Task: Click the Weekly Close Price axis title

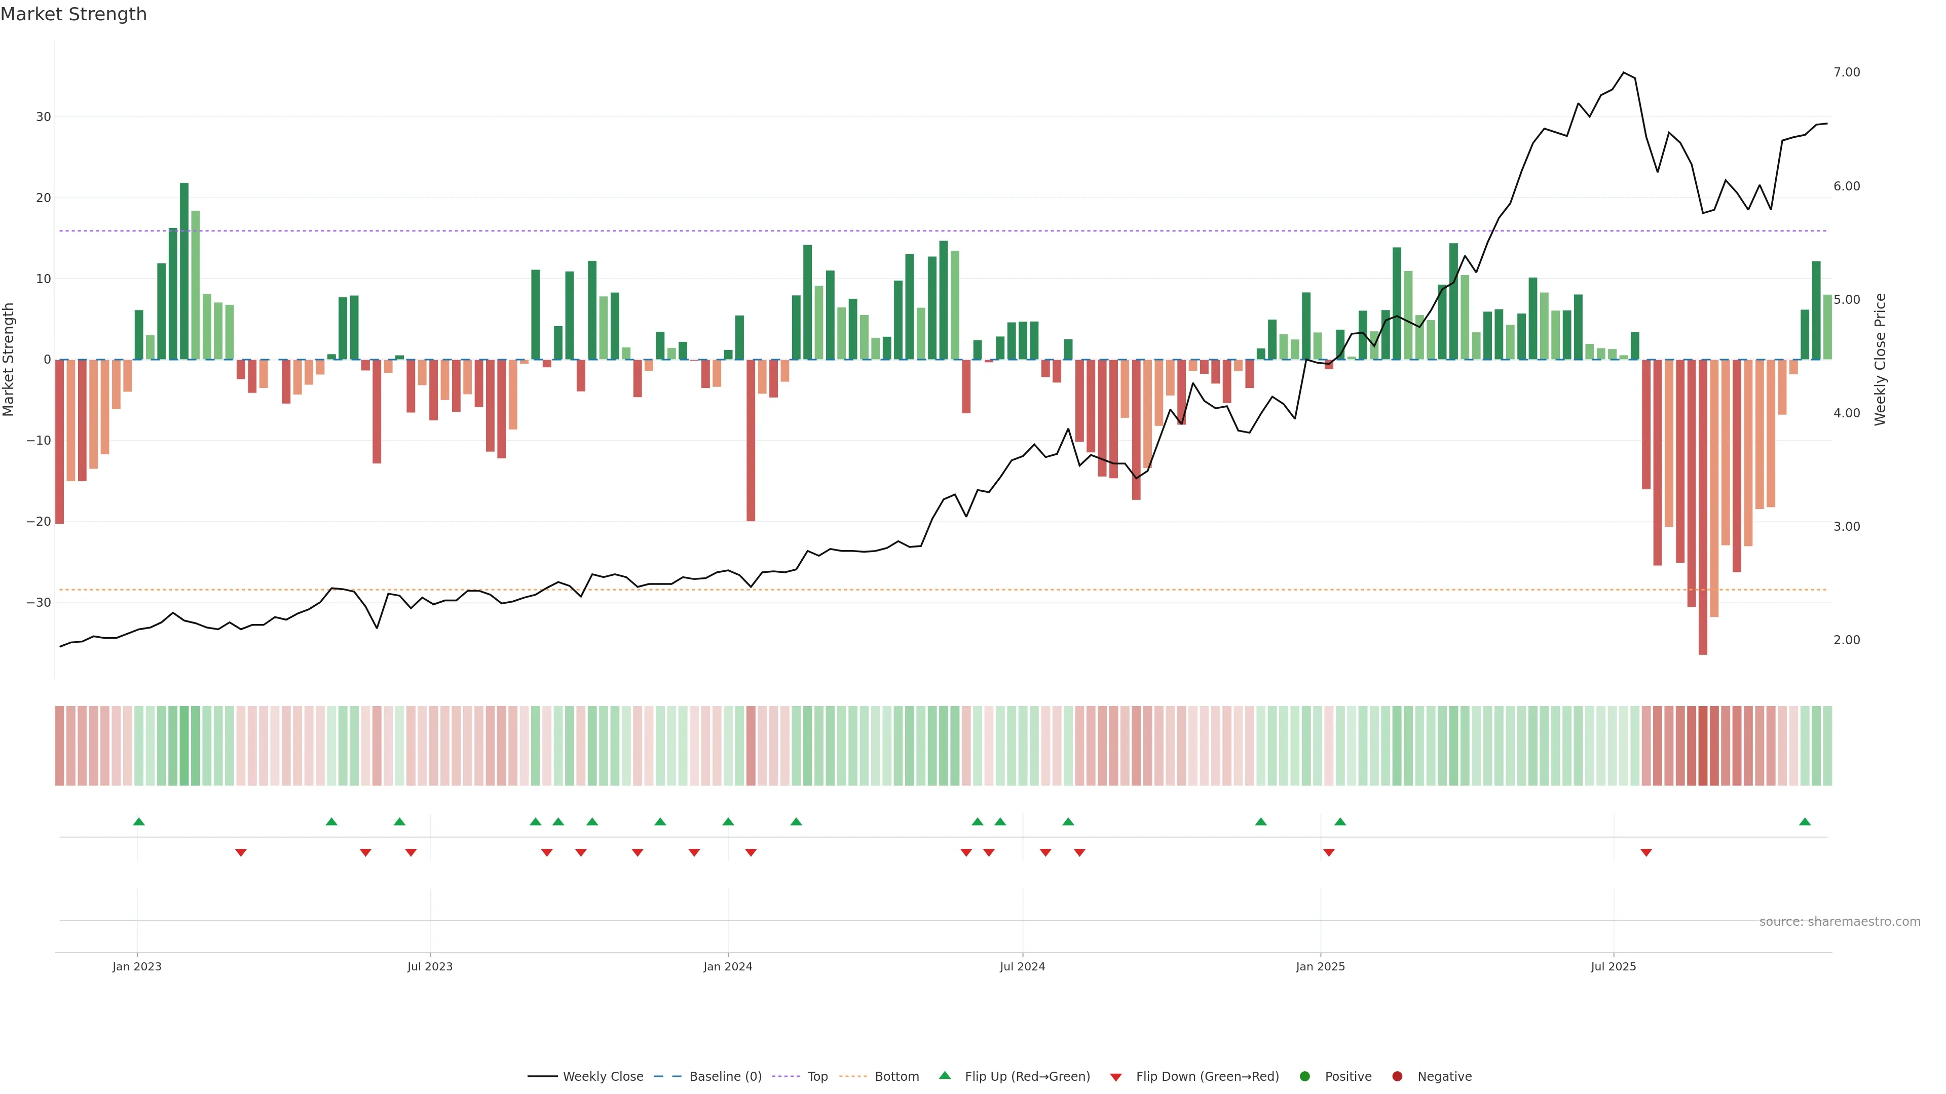Action: pos(1880,360)
